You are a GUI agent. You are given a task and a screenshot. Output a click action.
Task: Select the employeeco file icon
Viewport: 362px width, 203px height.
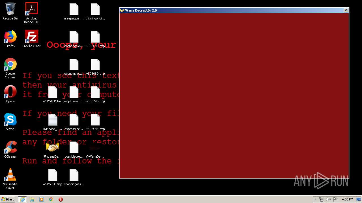(x=74, y=94)
